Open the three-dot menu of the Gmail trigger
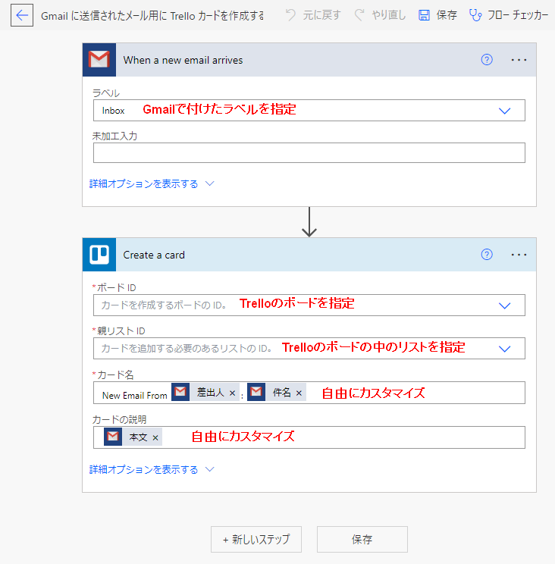Viewport: 555px width, 564px height. (519, 60)
